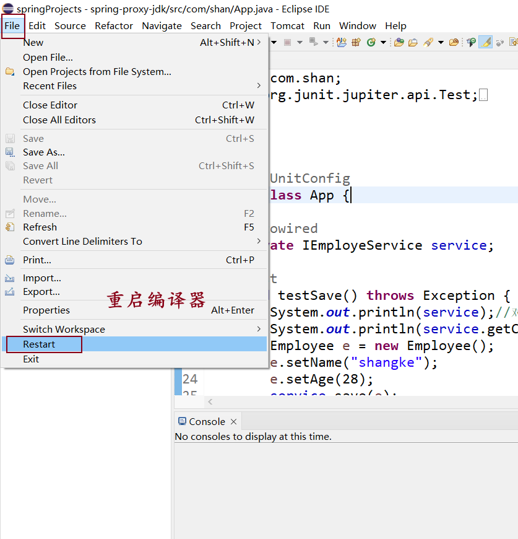Open dropdown beside the square-with-arrow icon
Screen dimensions: 518x539
(326, 42)
